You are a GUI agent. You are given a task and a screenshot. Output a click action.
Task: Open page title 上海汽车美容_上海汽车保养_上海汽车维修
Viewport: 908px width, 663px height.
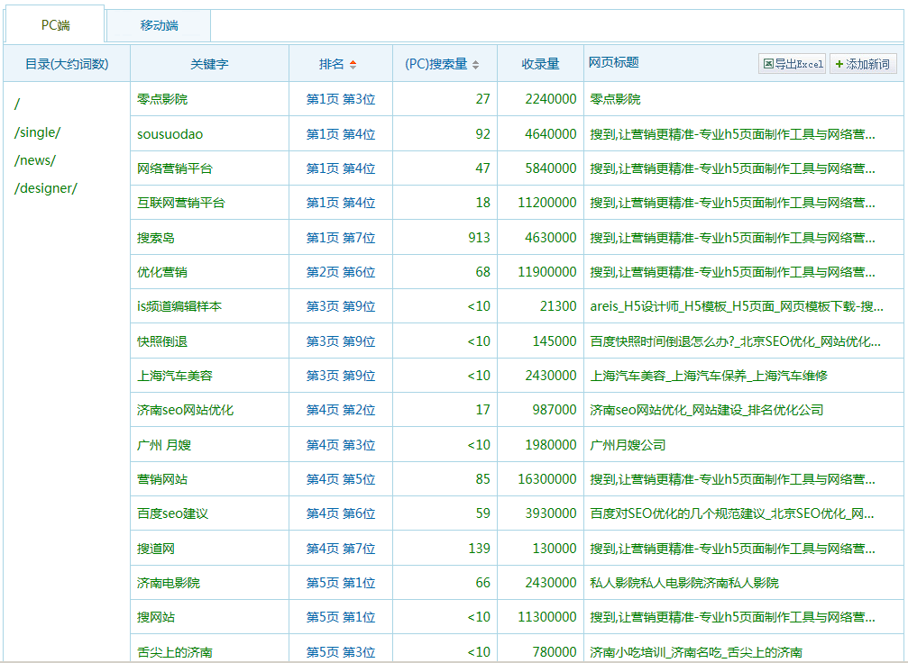pos(708,376)
